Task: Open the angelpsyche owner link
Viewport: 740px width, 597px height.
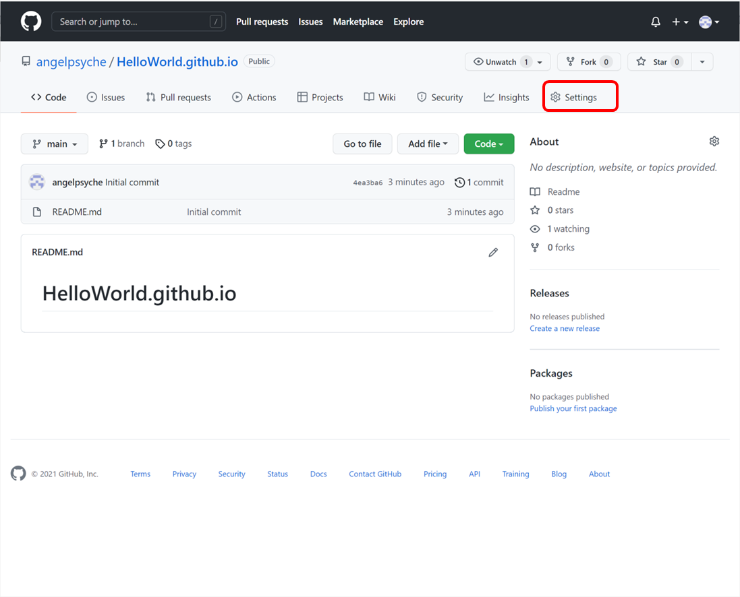Action: [x=72, y=62]
